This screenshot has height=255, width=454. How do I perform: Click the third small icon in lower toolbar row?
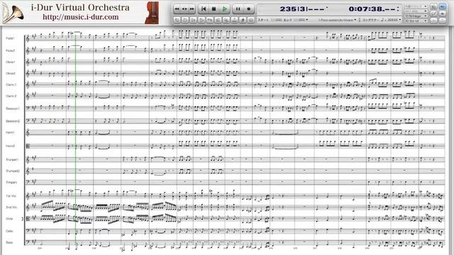[x=193, y=20]
